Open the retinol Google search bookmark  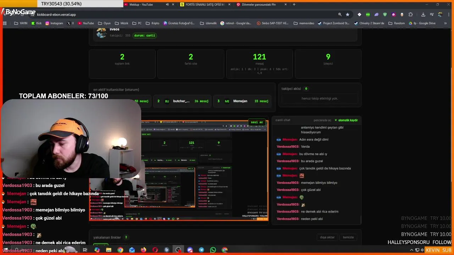click(x=236, y=23)
